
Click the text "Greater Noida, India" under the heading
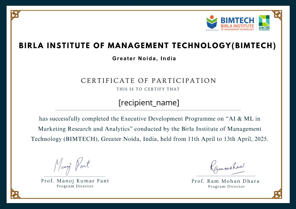click(x=144, y=59)
